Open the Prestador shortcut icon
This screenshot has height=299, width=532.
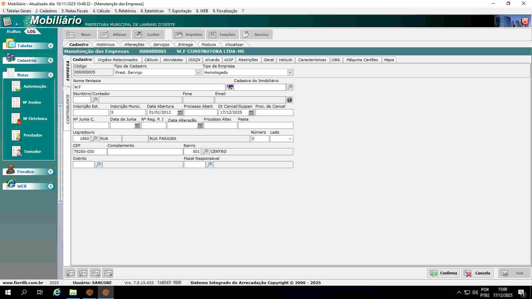pos(16,135)
